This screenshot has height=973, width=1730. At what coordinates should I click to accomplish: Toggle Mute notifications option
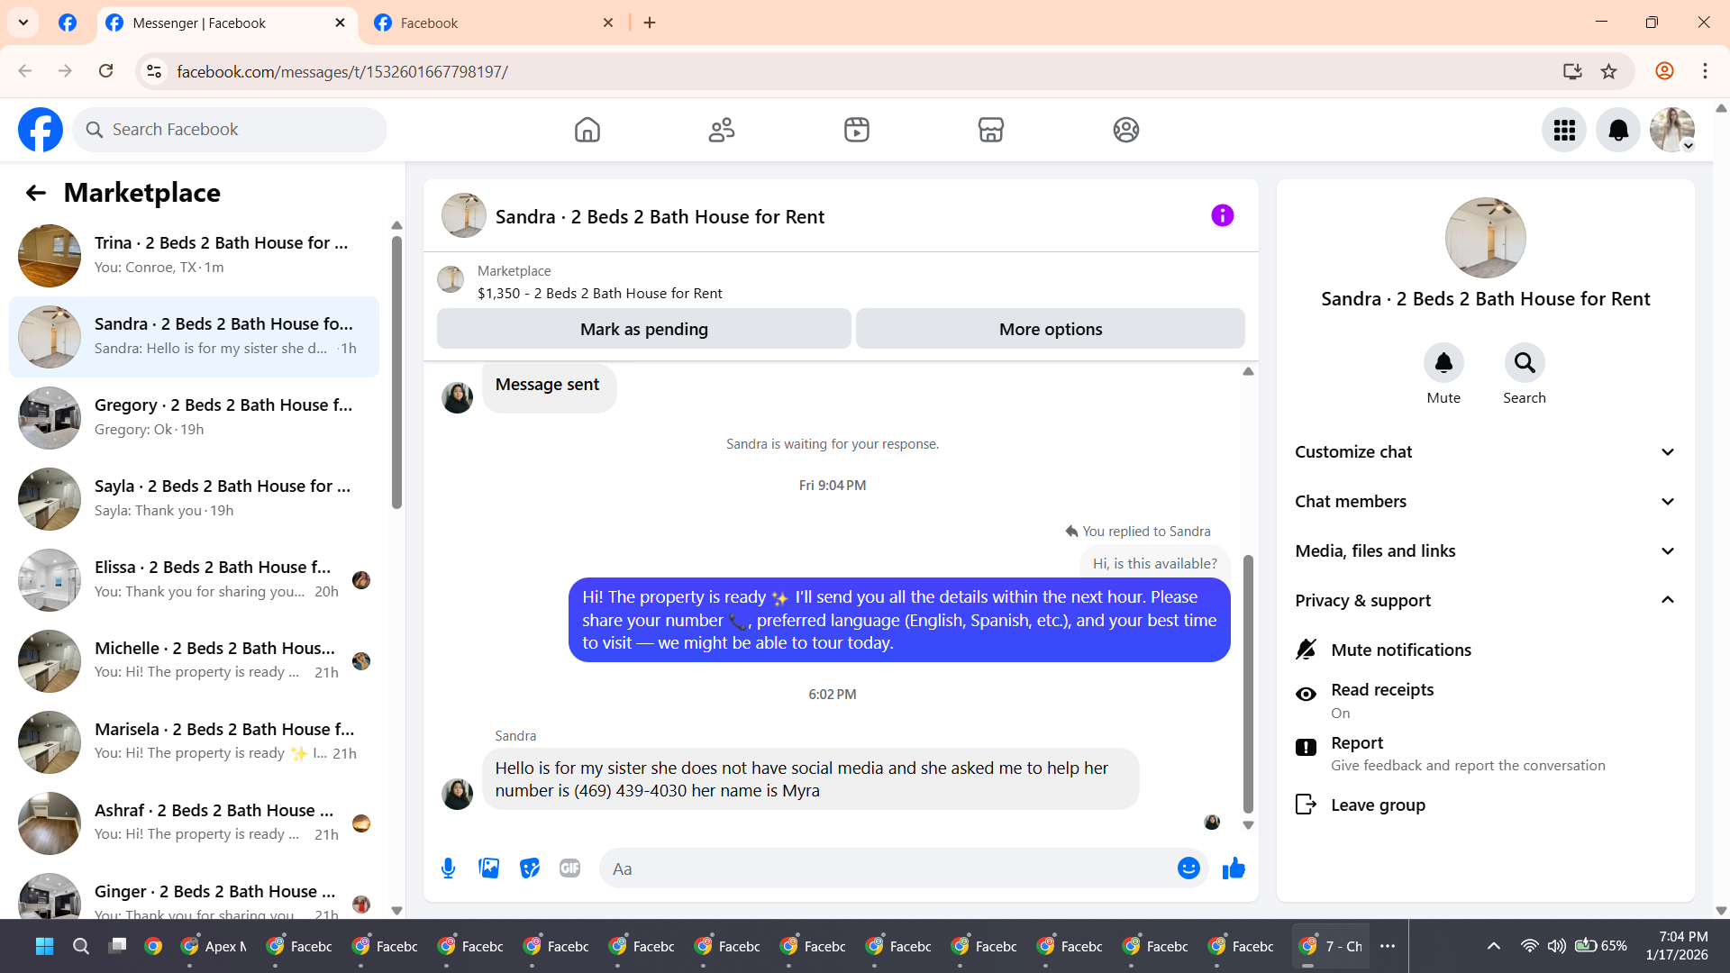point(1400,650)
